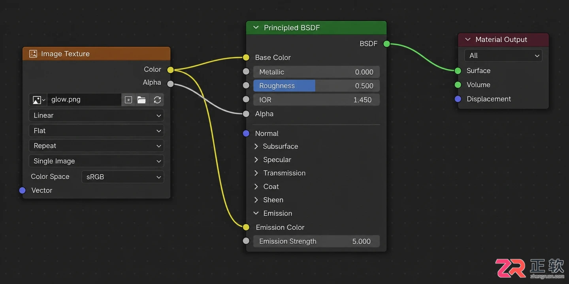Click the BSDF output label
Image resolution: width=569 pixels, height=284 pixels.
tap(368, 44)
